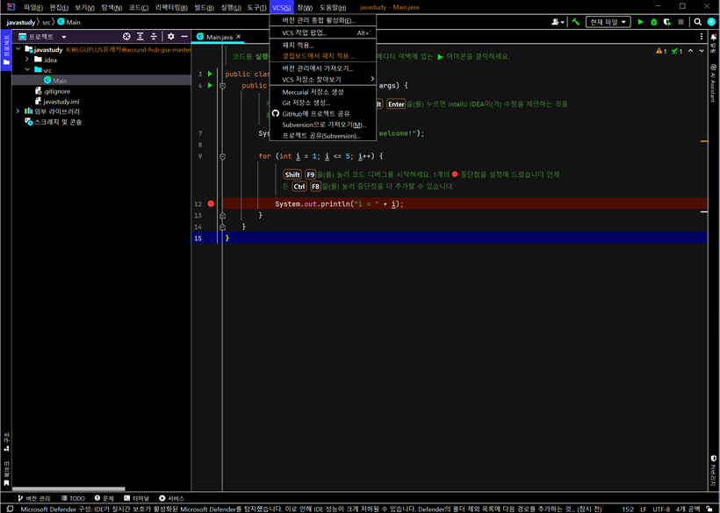Change file encoding via UTF-8 status item
Viewport: 720px width, 513px height.
coord(662,507)
